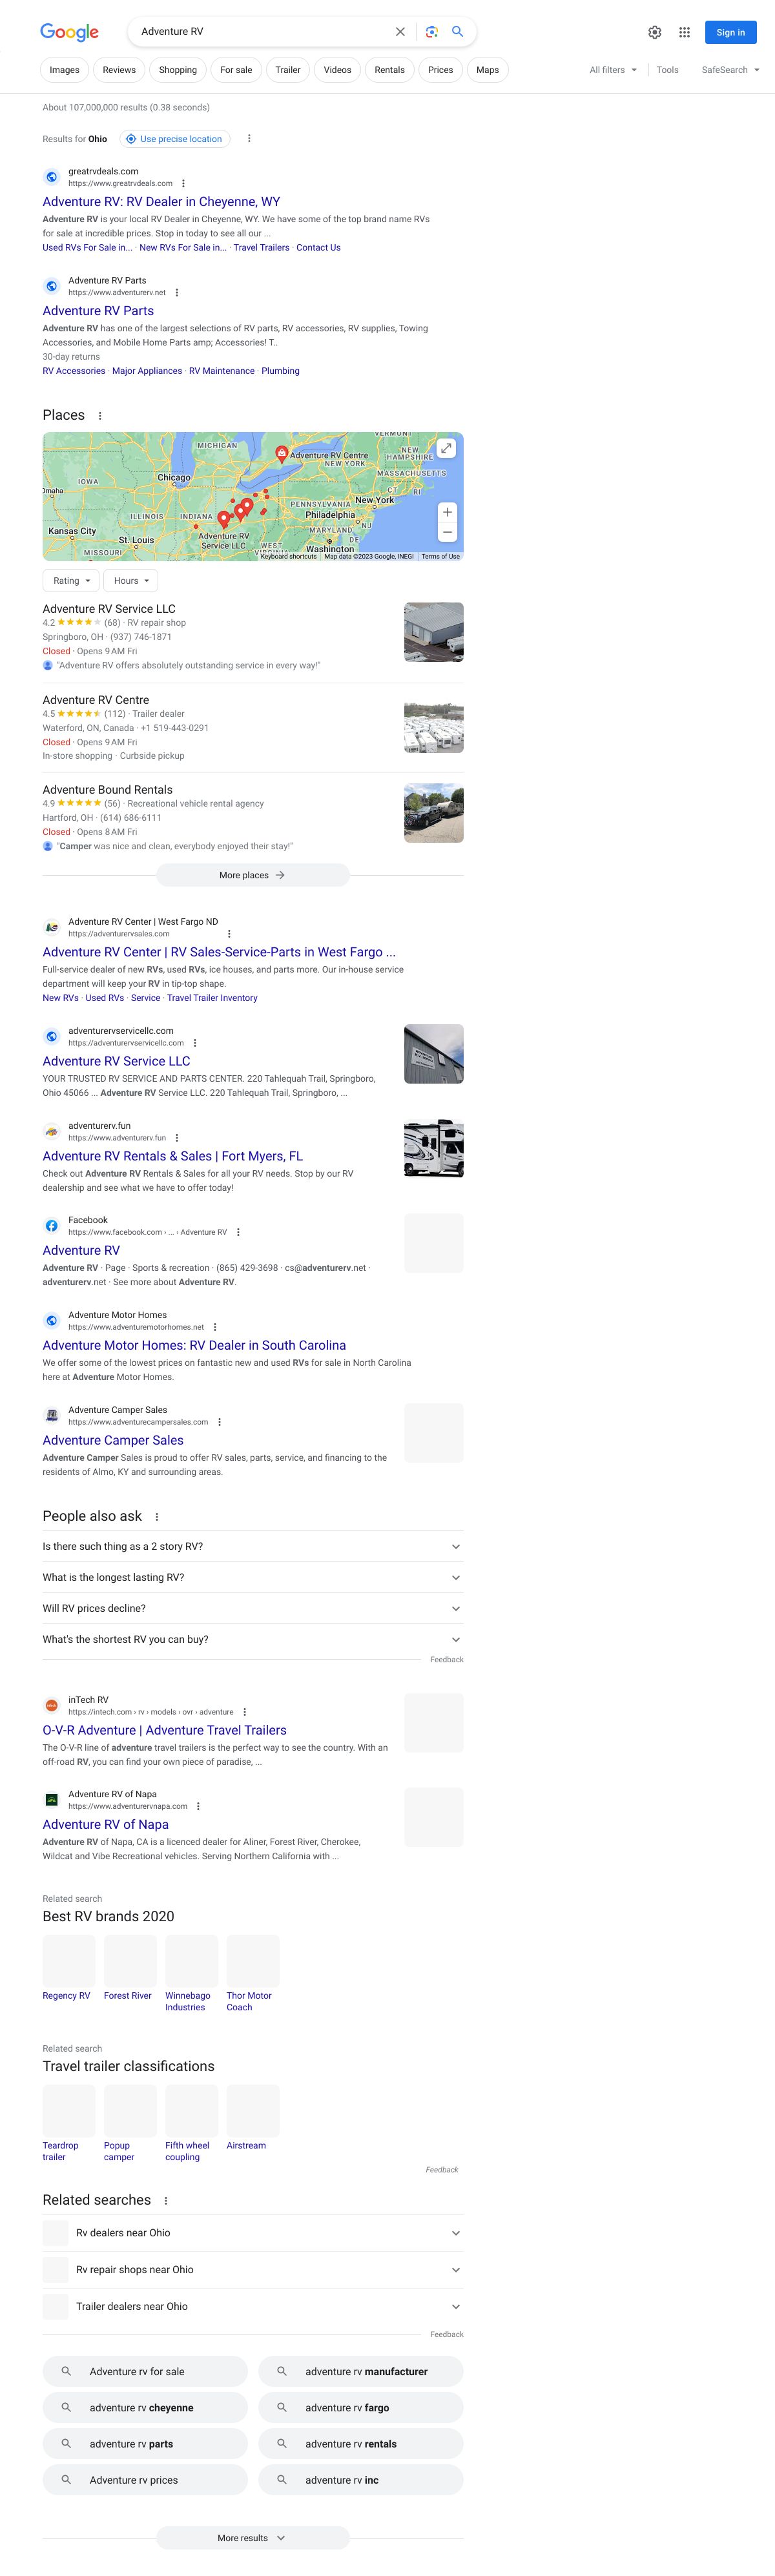775x2576 pixels.
Task: Expand 'Is there such thing as a 2 story RV?'
Action: pyautogui.click(x=253, y=1546)
